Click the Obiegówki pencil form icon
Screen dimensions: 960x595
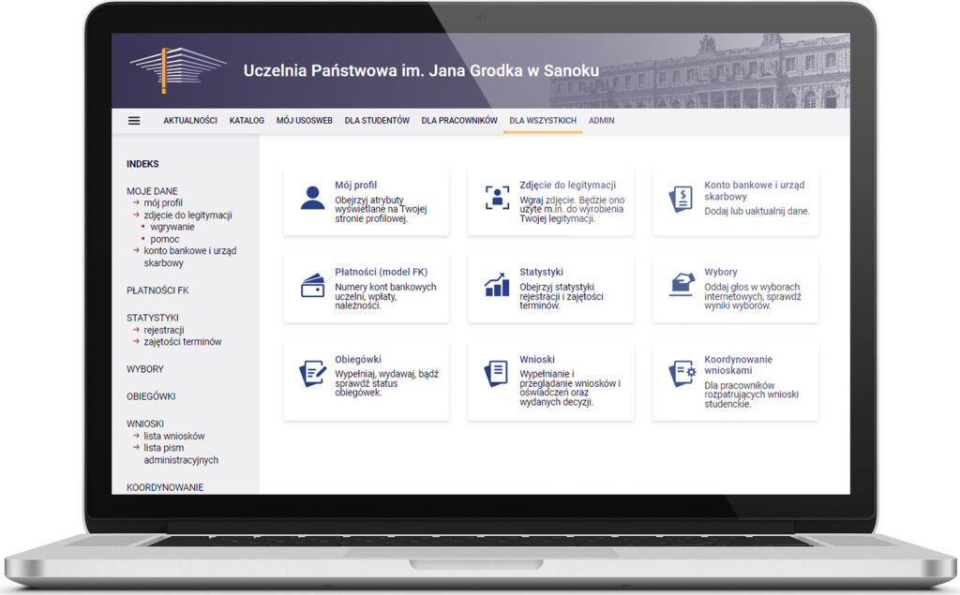313,373
